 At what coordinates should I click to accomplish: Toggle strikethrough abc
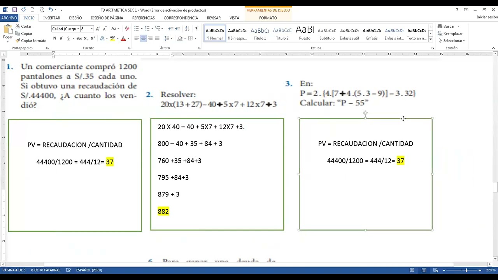pyautogui.click(x=79, y=38)
